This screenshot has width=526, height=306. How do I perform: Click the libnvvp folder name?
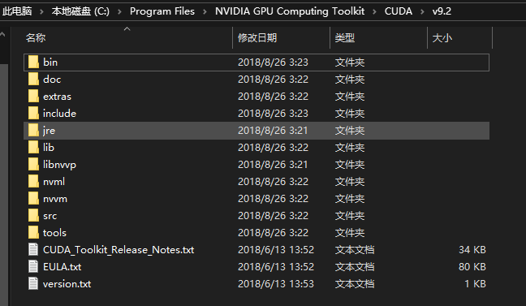tap(59, 165)
